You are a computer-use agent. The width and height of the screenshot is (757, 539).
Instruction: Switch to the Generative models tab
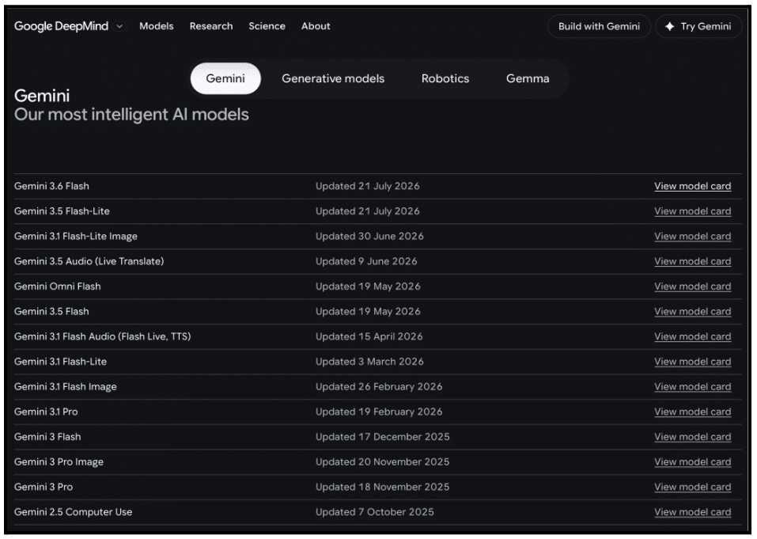[333, 78]
